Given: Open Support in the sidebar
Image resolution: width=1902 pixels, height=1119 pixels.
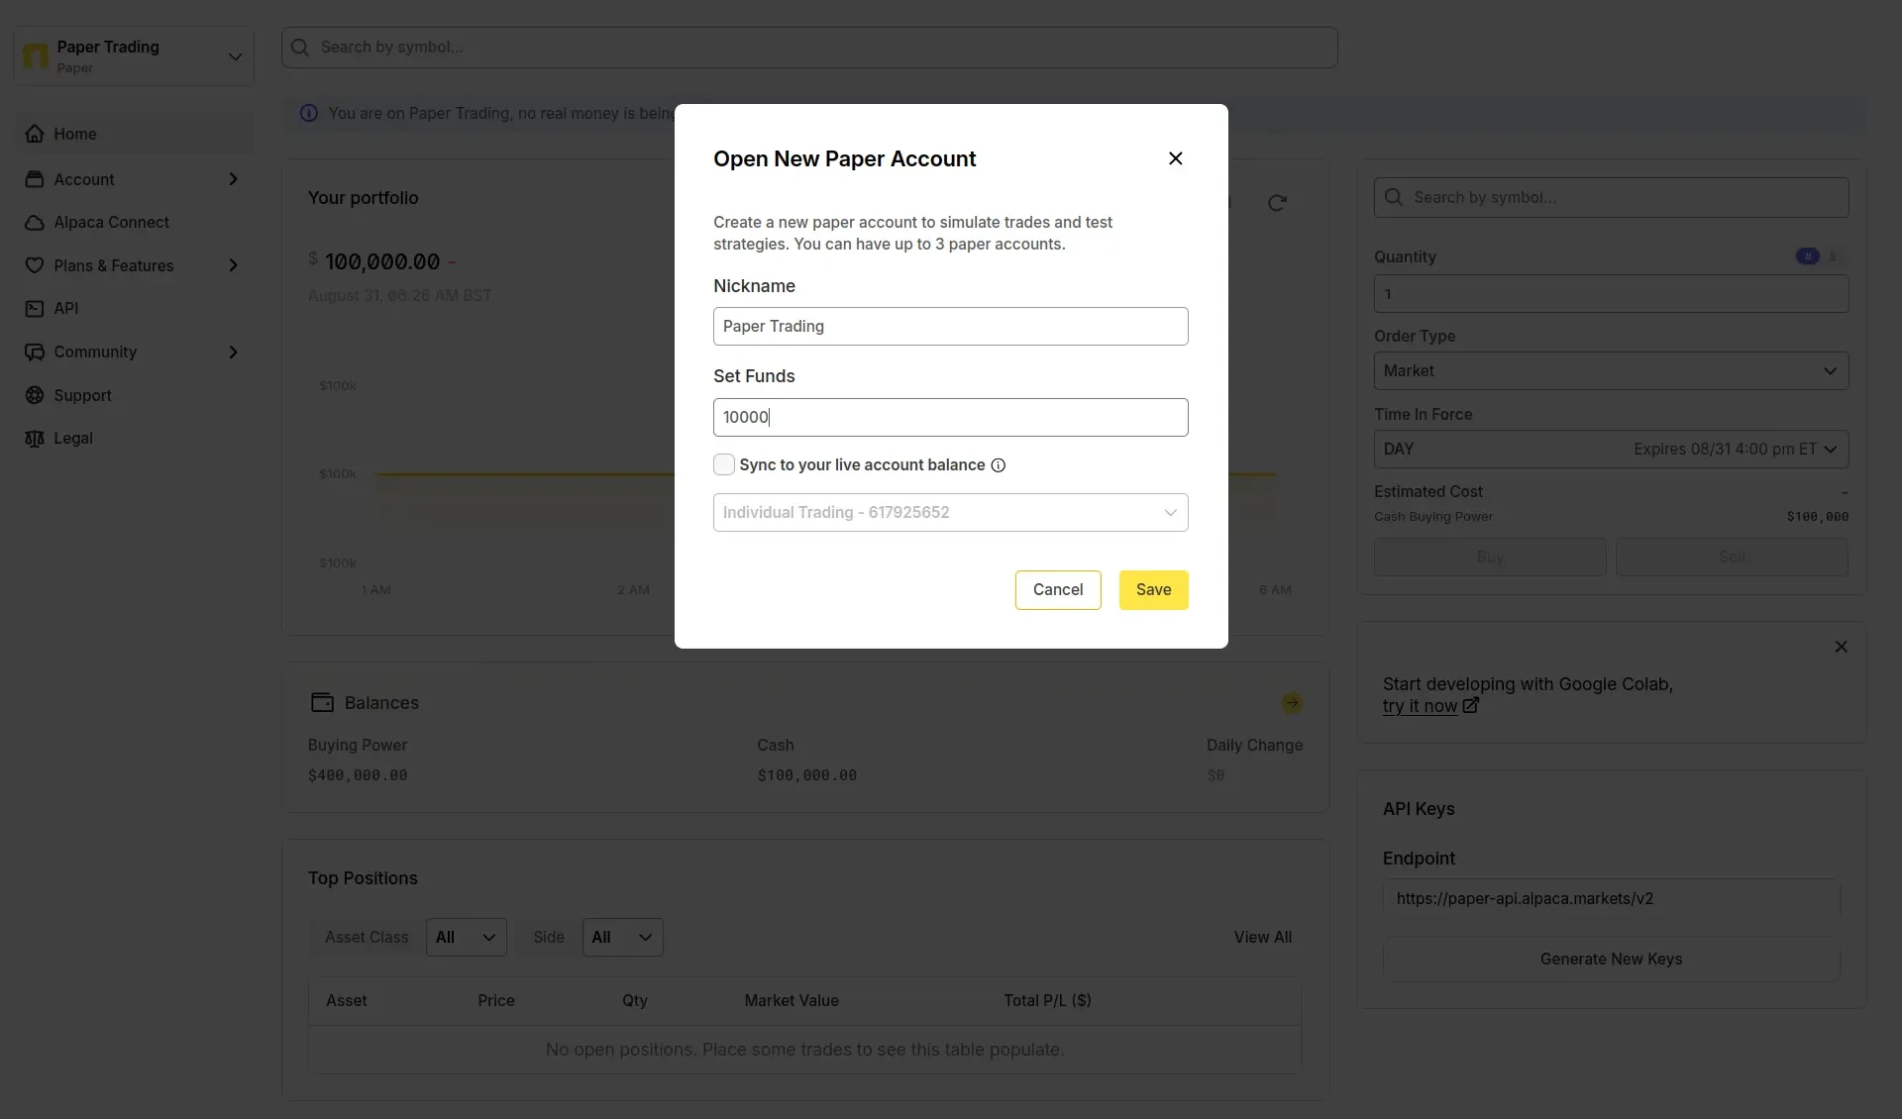Looking at the screenshot, I should 134,395.
